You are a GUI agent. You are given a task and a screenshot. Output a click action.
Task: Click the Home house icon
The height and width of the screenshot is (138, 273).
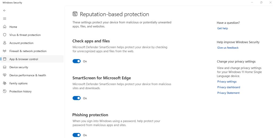pos(5,27)
